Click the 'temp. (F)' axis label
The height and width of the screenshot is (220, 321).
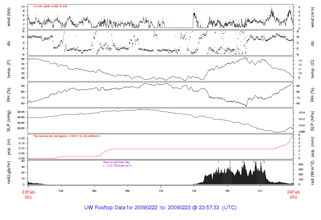(x=9, y=69)
